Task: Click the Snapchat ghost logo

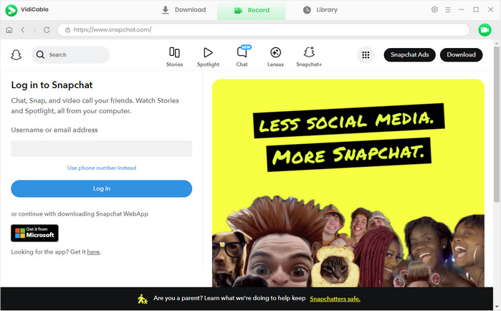Action: [16, 54]
